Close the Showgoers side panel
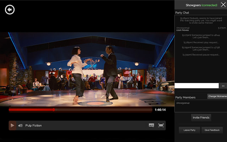227x142 pixels. tap(223, 5)
